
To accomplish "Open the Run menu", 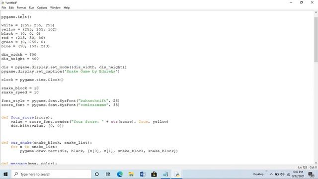I will click(31, 8).
